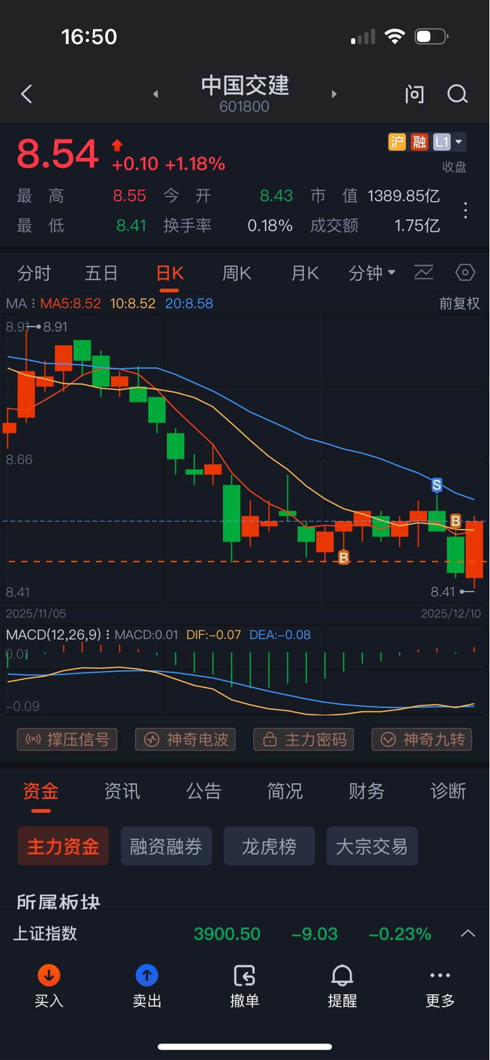The width and height of the screenshot is (490, 1060).
Task: Tap the B buy marker near the latest candle
Action: coord(456,521)
